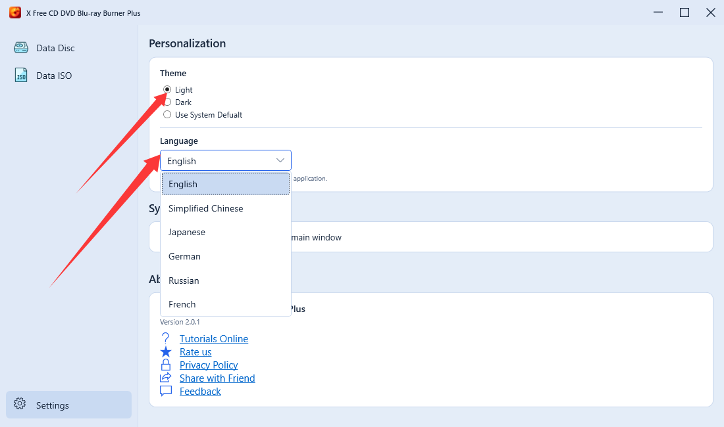This screenshot has height=427, width=724.
Task: Open the Data ISO section label
Action: point(54,76)
